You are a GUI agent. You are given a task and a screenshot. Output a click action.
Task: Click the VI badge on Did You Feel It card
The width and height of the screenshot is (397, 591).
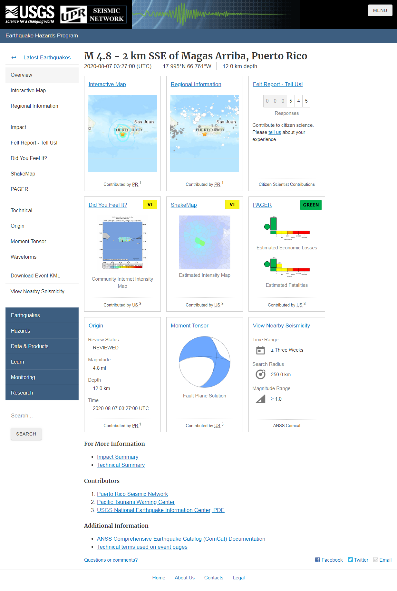click(150, 205)
